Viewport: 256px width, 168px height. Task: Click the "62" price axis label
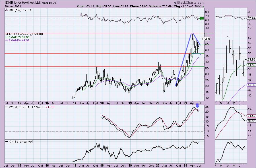[x=250, y=38]
